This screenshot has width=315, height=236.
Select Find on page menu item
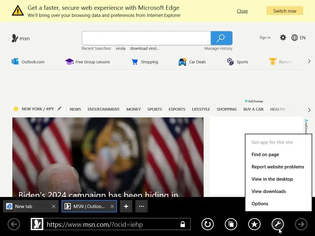tap(278, 155)
